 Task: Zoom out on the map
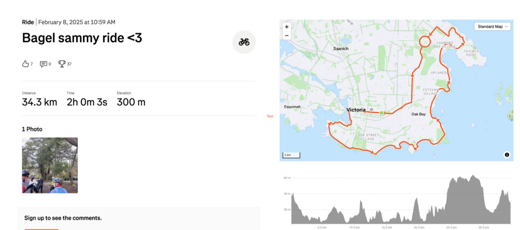(x=287, y=36)
